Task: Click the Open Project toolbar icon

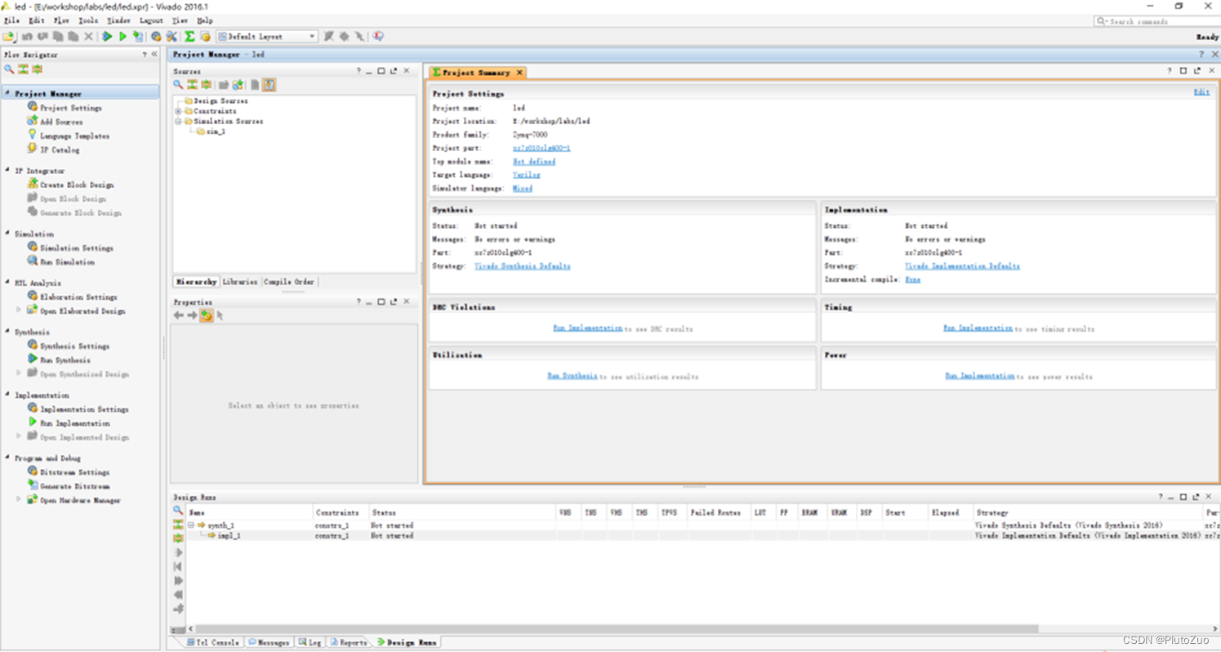Action: pos(9,37)
